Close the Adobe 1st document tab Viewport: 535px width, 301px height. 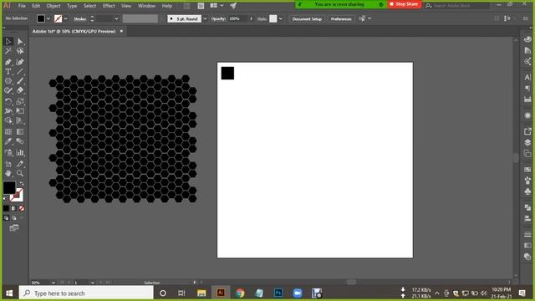(121, 31)
